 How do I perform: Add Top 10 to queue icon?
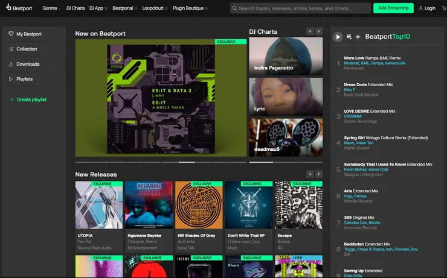pyautogui.click(x=349, y=37)
